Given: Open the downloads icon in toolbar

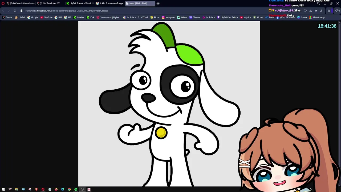Looking at the screenshot, I should [311, 11].
